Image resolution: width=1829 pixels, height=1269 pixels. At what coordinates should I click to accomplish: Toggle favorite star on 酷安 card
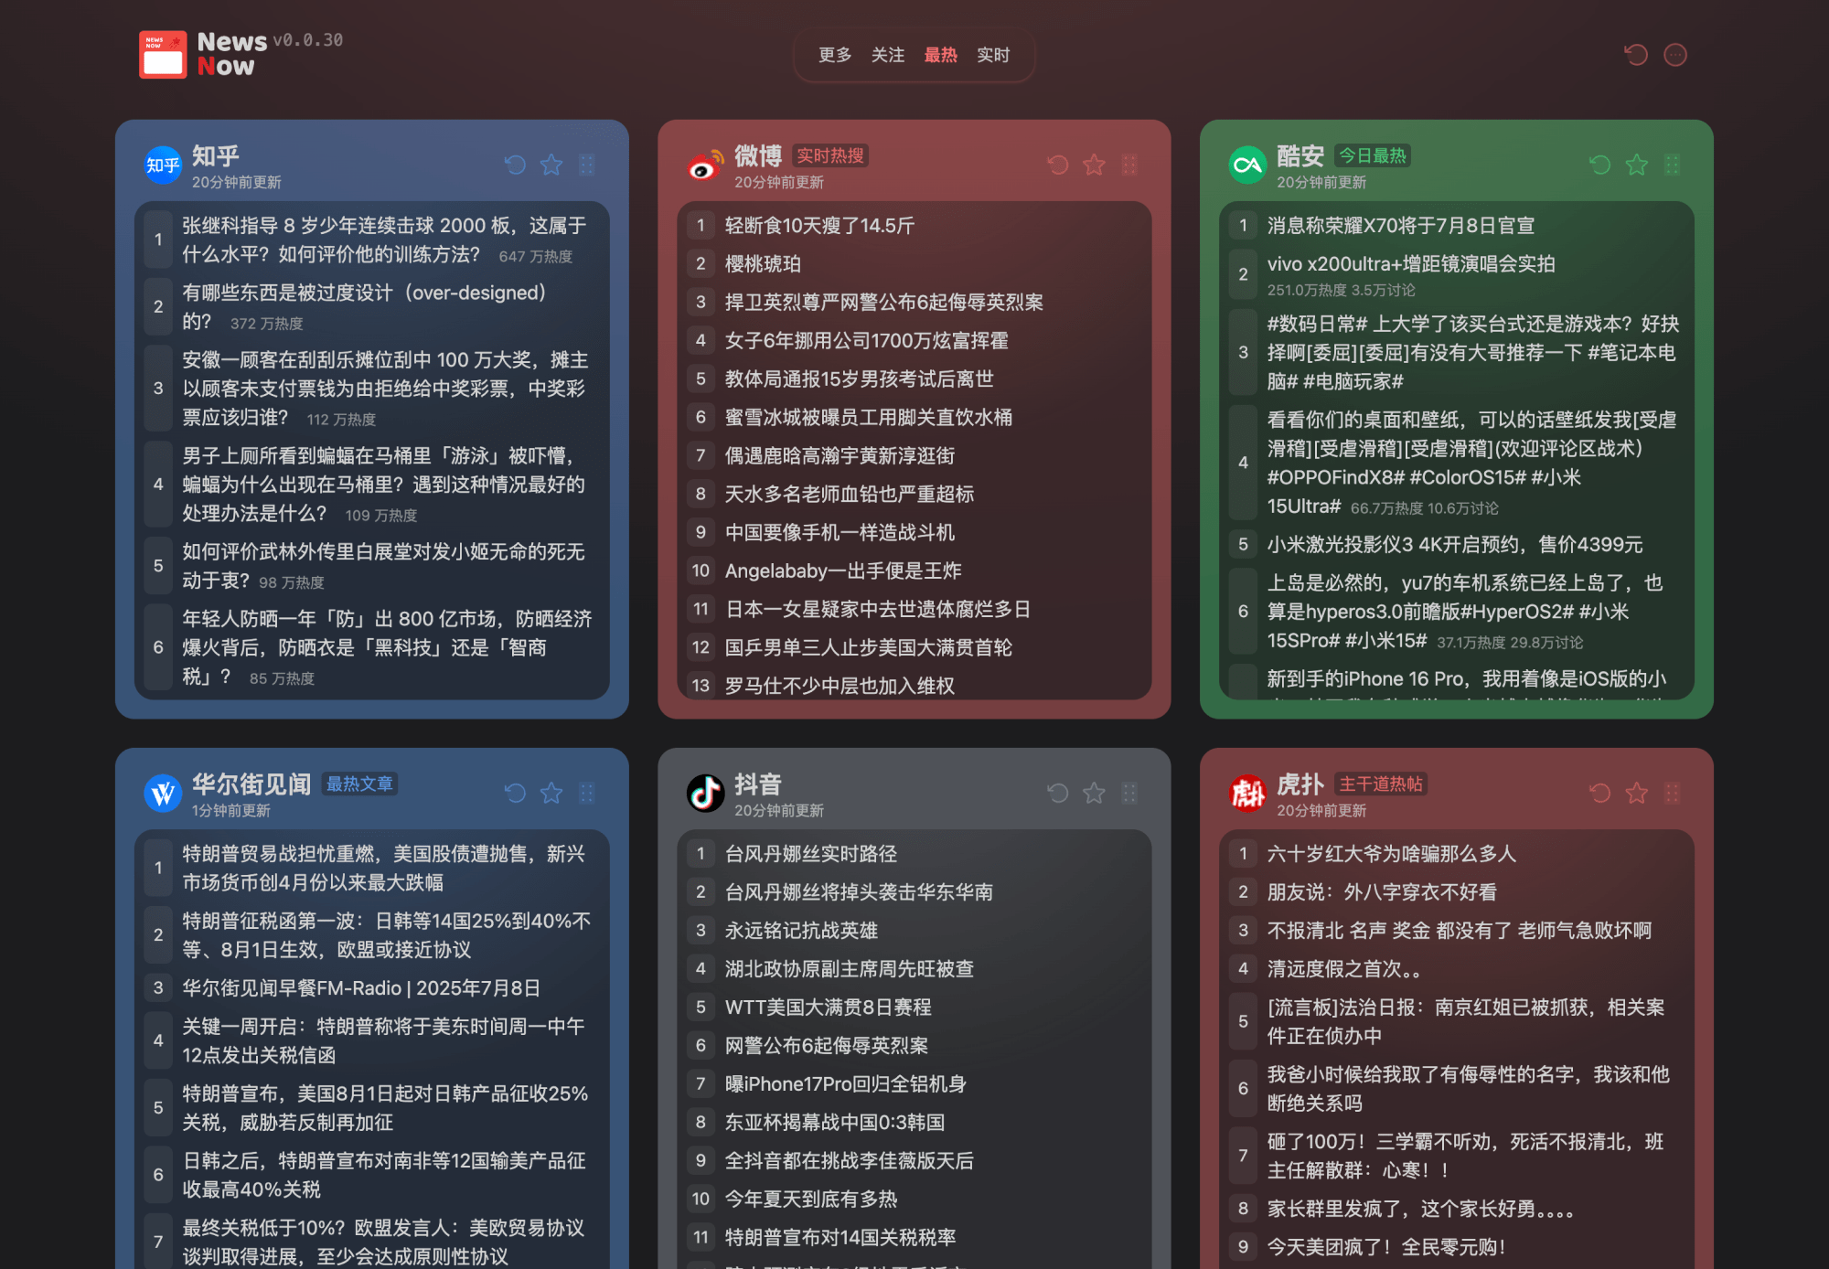coord(1636,165)
